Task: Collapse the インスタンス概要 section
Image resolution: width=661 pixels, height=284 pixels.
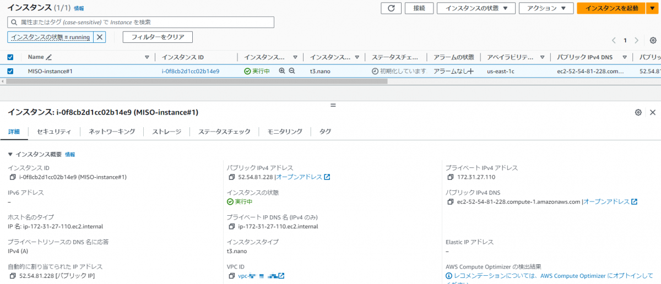Action: tap(10, 155)
